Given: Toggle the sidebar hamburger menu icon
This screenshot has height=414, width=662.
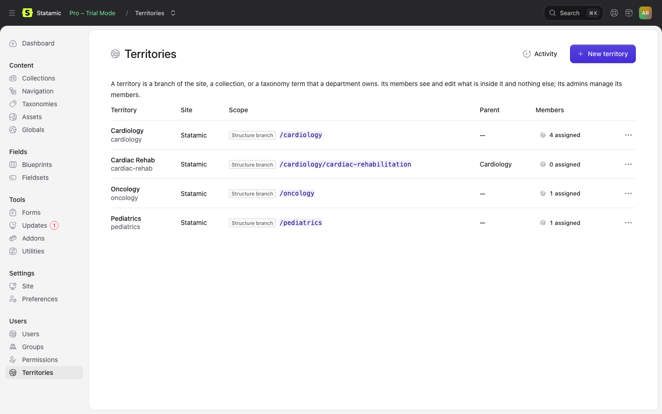Looking at the screenshot, I should point(12,13).
